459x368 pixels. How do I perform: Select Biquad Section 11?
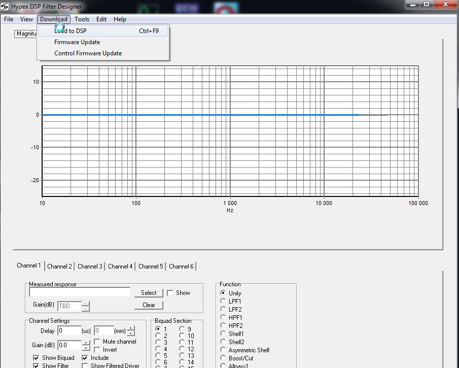182,342
